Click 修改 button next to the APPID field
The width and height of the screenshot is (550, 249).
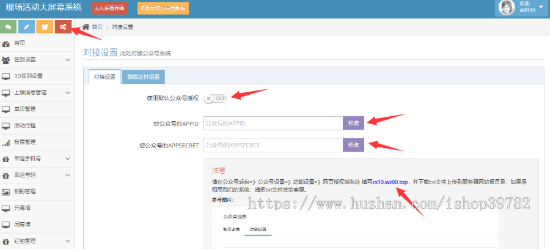[x=353, y=123]
